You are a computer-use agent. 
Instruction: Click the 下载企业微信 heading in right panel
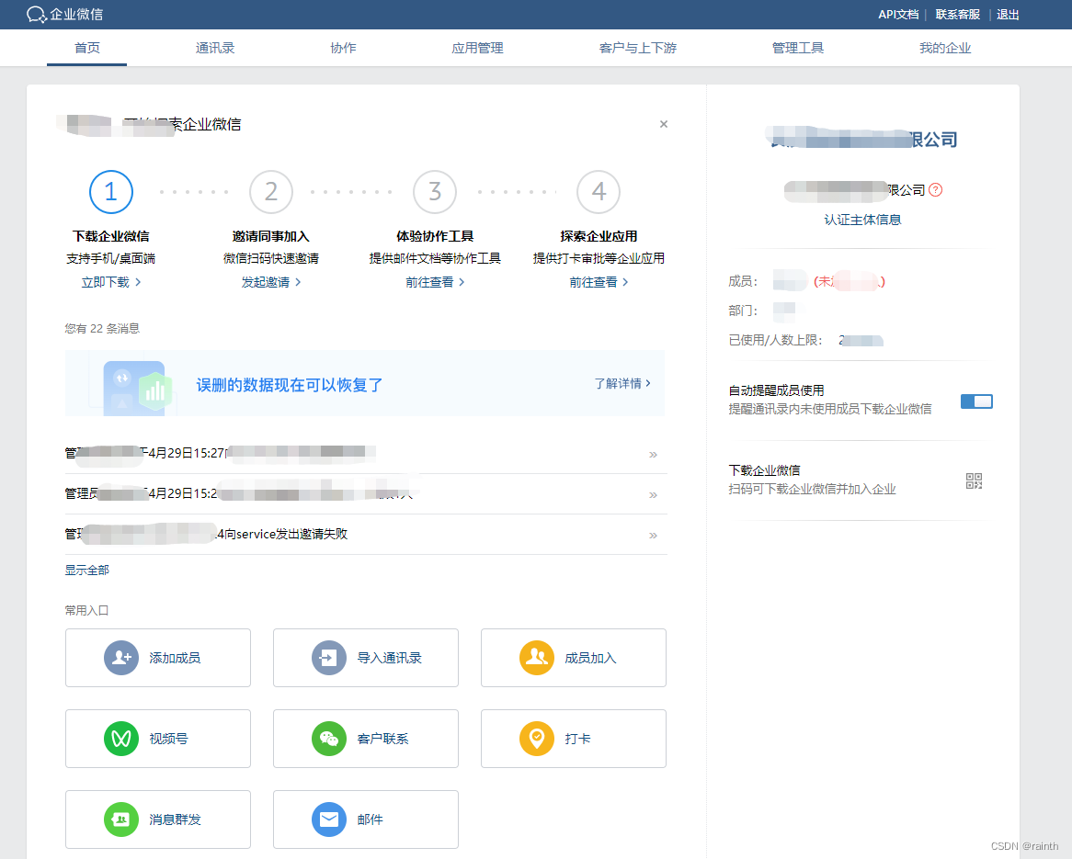(x=764, y=470)
